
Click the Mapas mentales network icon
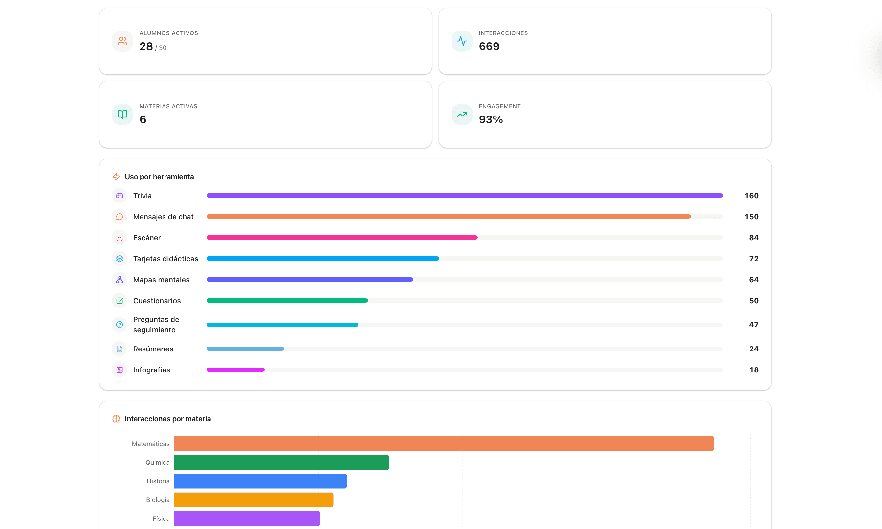click(120, 280)
